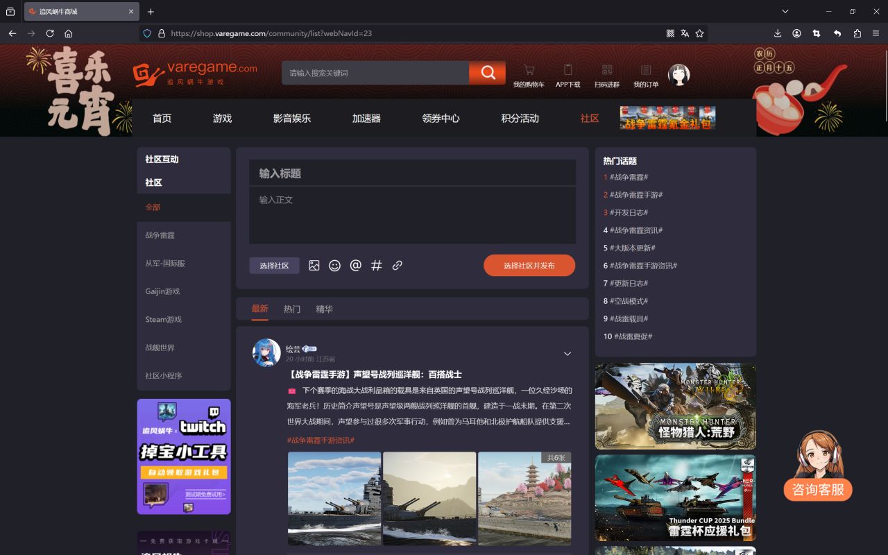Switch to the 热门 tab
The height and width of the screenshot is (555, 888).
tap(292, 309)
